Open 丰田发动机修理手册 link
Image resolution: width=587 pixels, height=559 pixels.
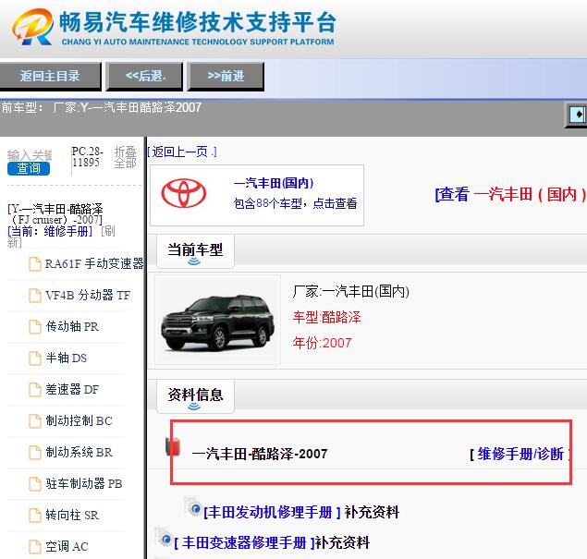pyautogui.click(x=272, y=512)
